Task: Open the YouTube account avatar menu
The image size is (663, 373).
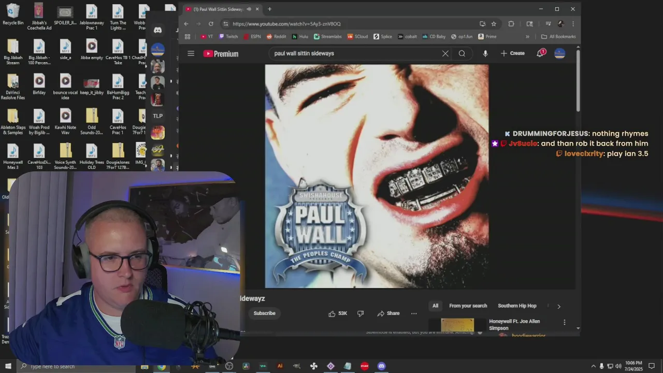Action: tap(559, 53)
